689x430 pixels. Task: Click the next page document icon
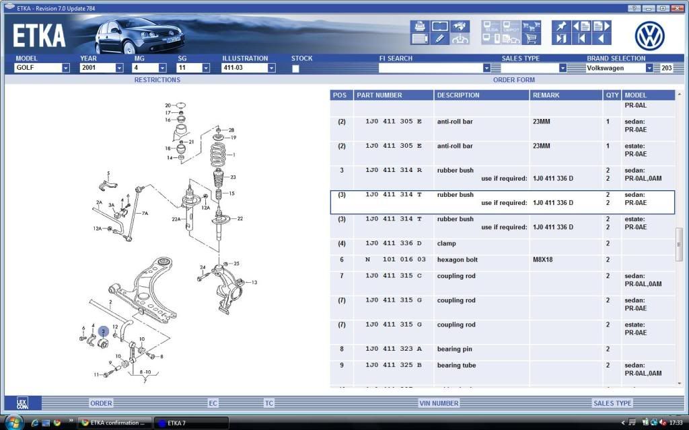602,26
